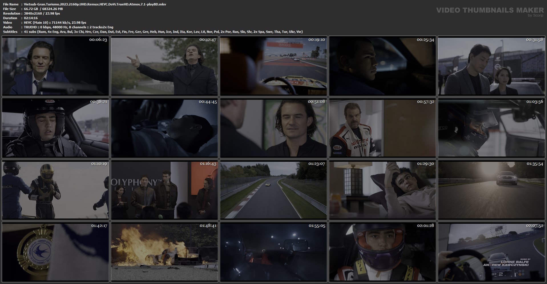This screenshot has width=547, height=284.
Task: Click the audio info line starting TRUEHD
Action: coord(68,27)
